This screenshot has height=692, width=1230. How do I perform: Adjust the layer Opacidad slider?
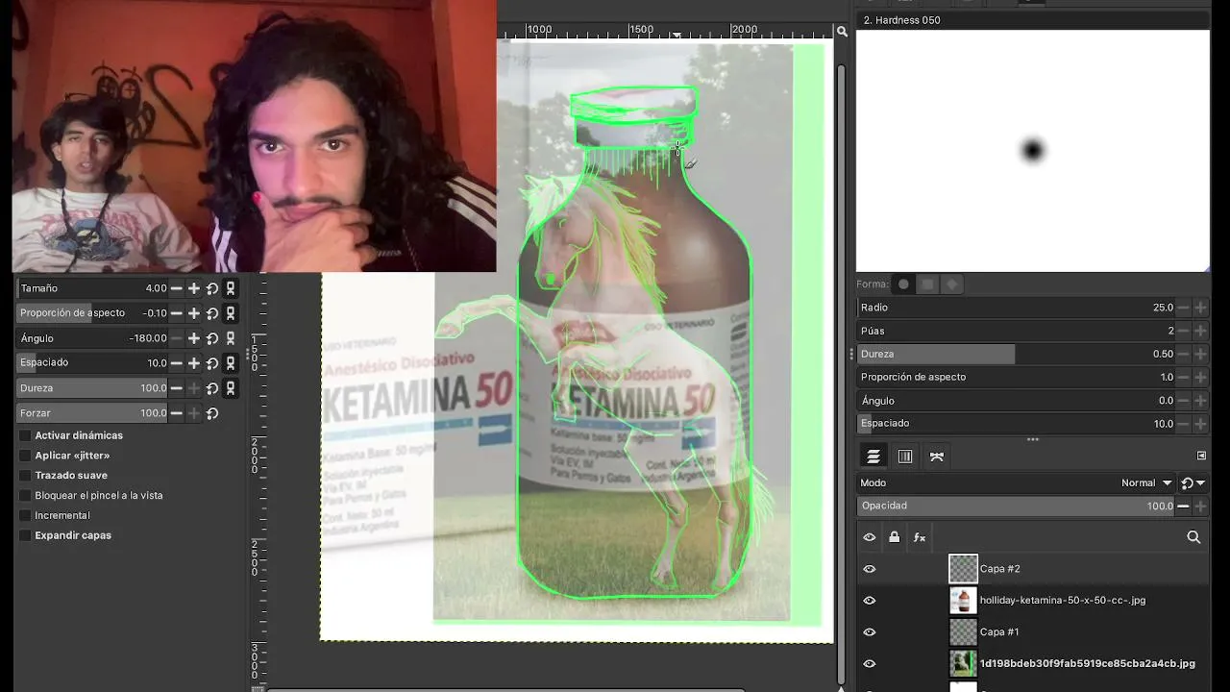[x=1017, y=506]
